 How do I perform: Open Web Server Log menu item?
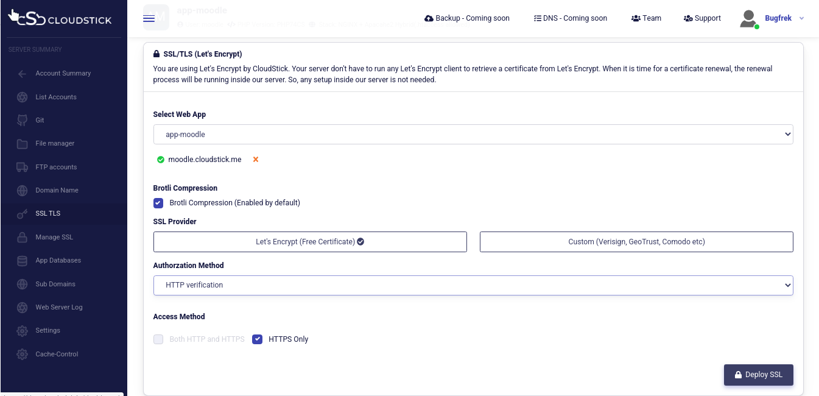pos(58,307)
